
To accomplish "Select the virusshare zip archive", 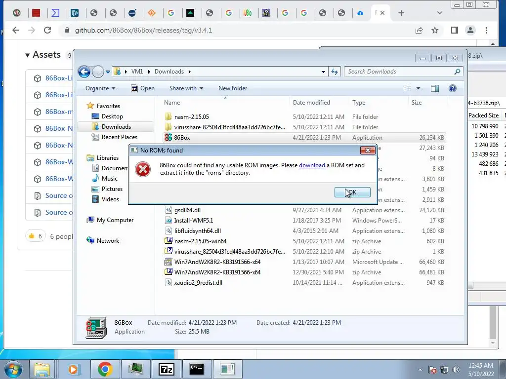I will click(229, 251).
